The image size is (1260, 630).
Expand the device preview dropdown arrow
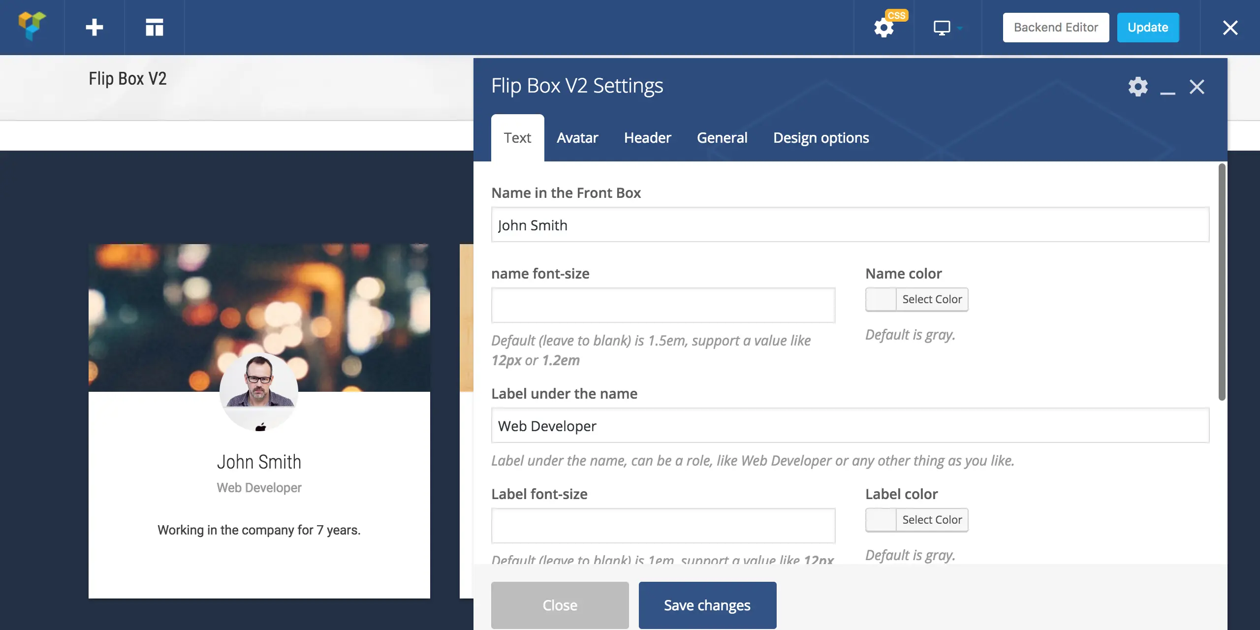[960, 28]
